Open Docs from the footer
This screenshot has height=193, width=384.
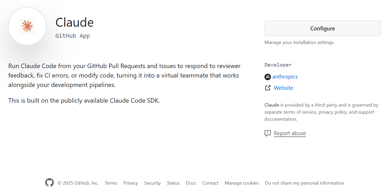pos(191,183)
